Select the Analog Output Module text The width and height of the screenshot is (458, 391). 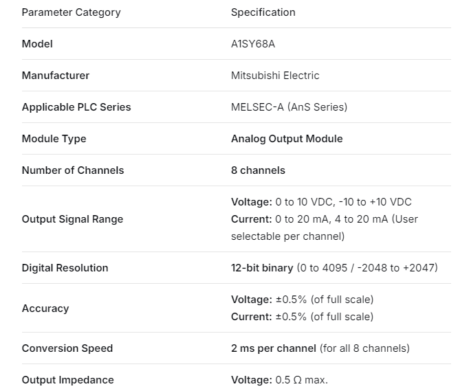(287, 139)
